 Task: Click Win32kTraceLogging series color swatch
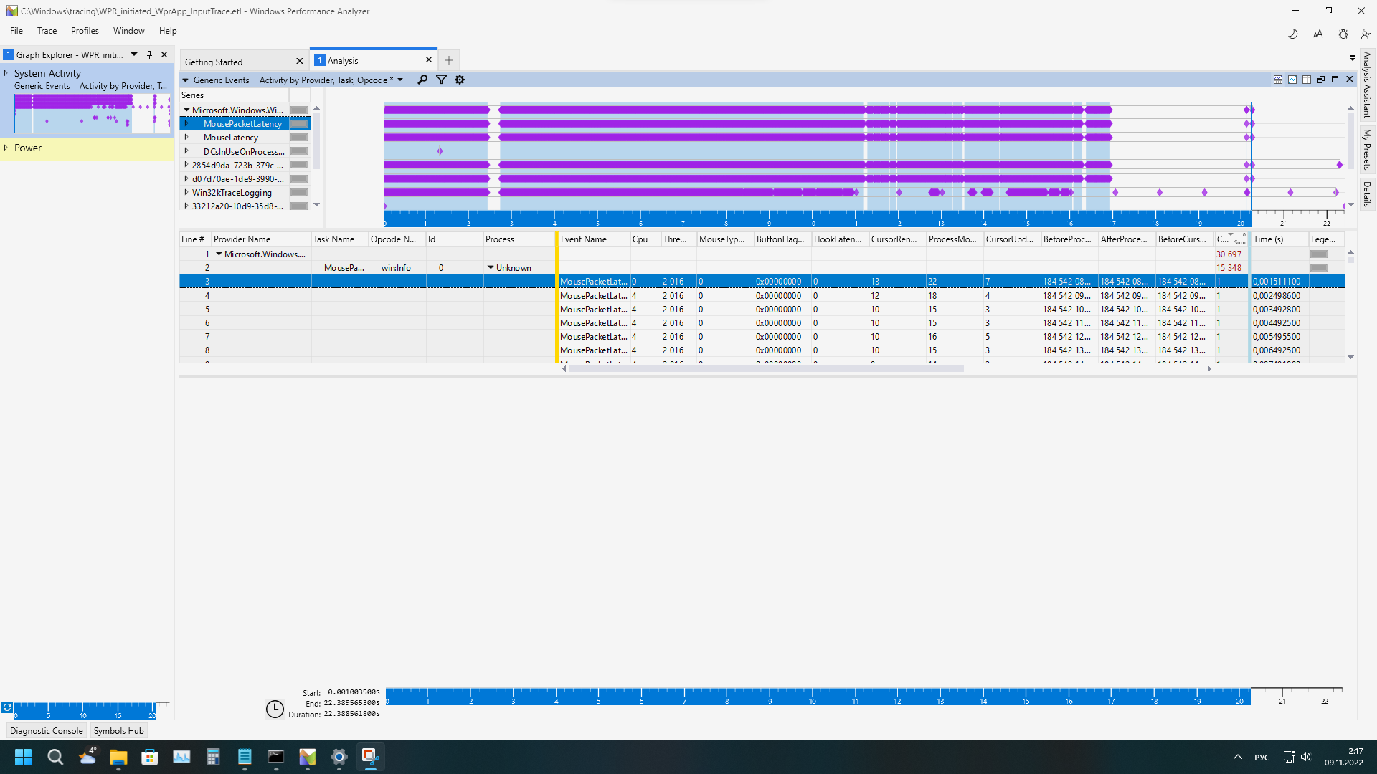299,193
